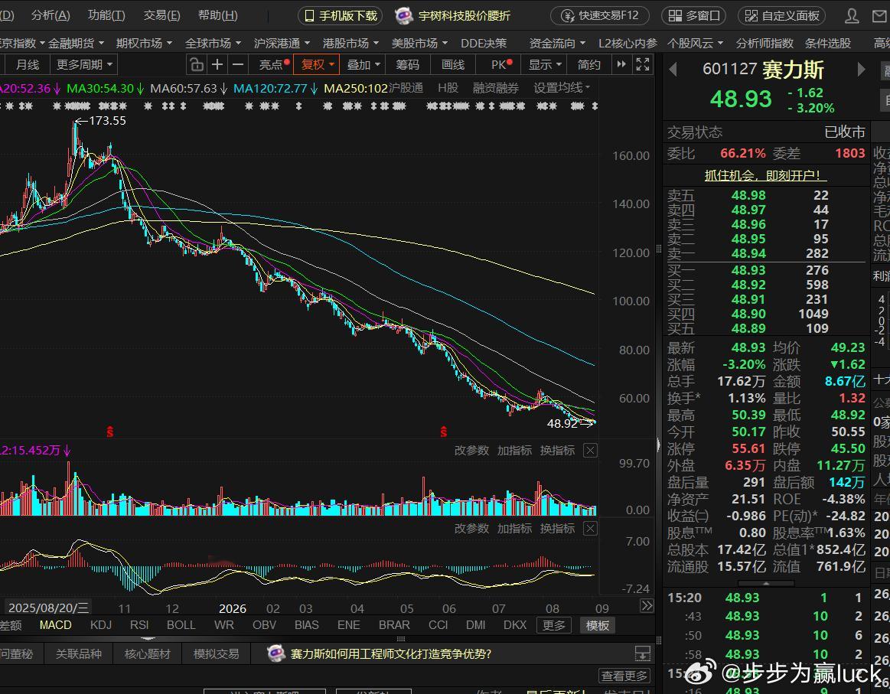Open 设置均线 dropdown
The image size is (890, 694).
pos(562,88)
